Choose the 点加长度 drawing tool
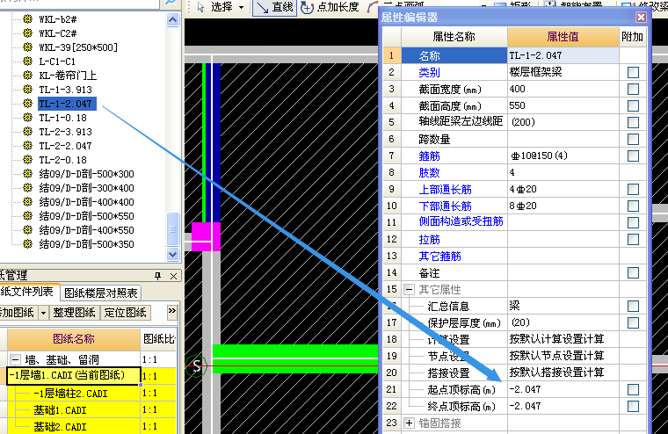Image resolution: width=668 pixels, height=434 pixels. coord(330,7)
